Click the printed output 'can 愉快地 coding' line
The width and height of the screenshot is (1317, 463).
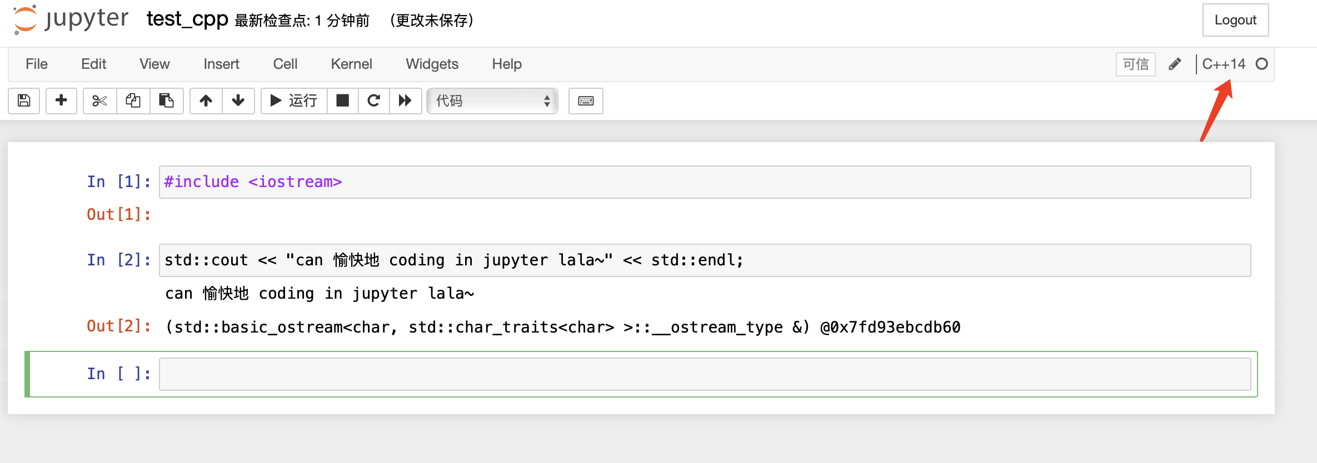(320, 294)
